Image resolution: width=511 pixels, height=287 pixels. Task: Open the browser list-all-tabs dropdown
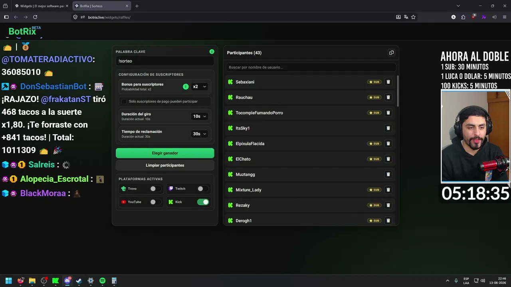coord(458,6)
